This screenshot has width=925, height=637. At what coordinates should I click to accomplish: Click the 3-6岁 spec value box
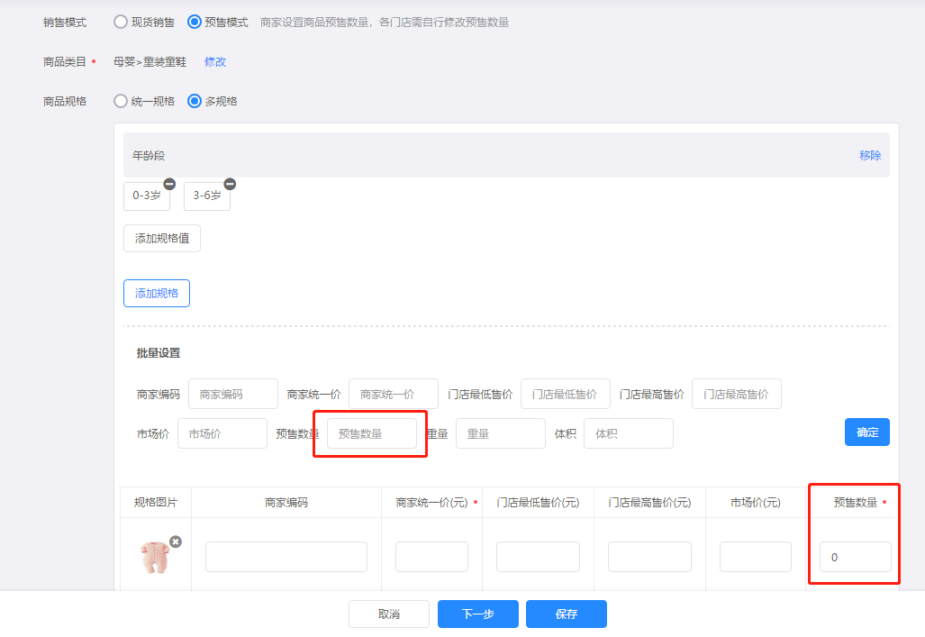point(207,196)
